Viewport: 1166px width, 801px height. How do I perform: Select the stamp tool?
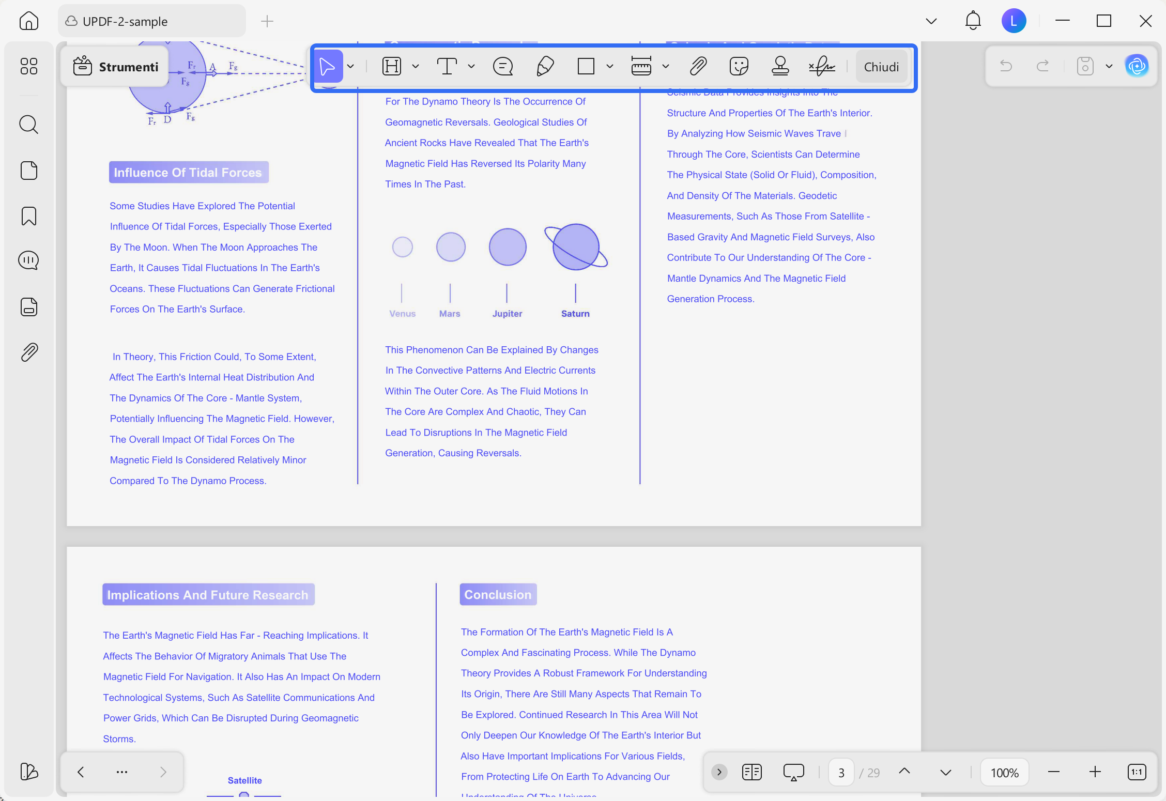[780, 67]
